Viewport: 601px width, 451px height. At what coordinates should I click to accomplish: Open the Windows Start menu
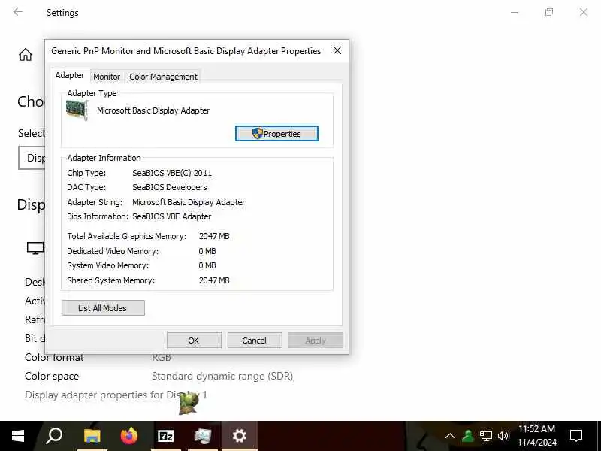17,436
